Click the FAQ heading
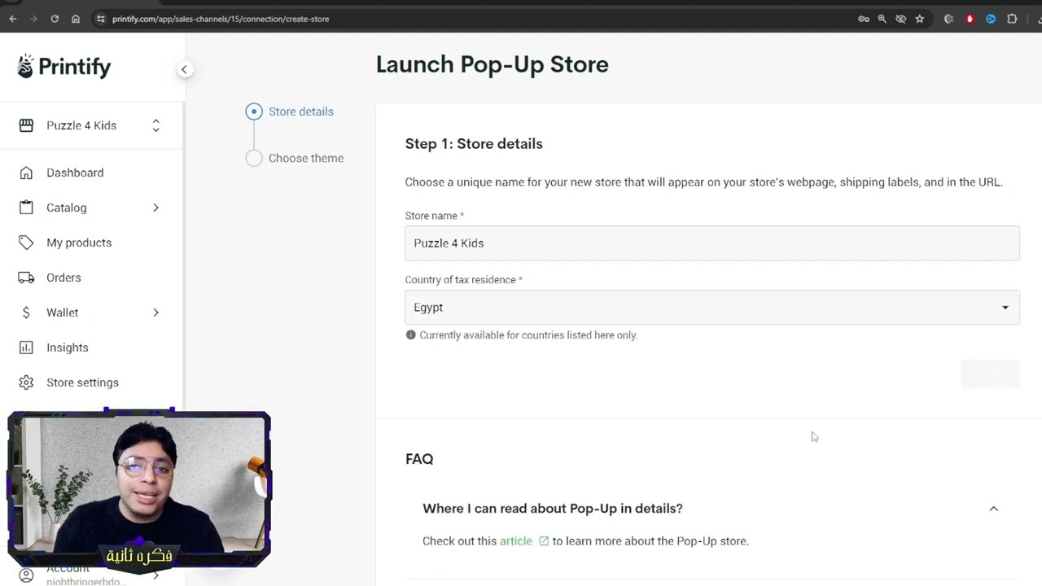Screen dimensions: 1042x586 click(x=419, y=459)
